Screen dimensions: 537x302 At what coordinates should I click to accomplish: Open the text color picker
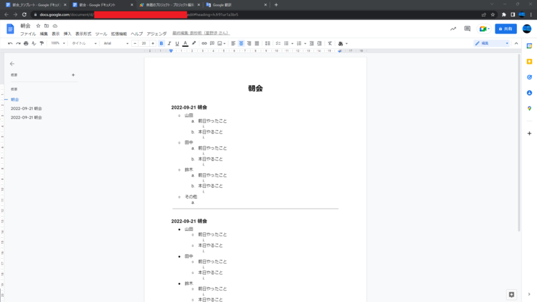185,44
